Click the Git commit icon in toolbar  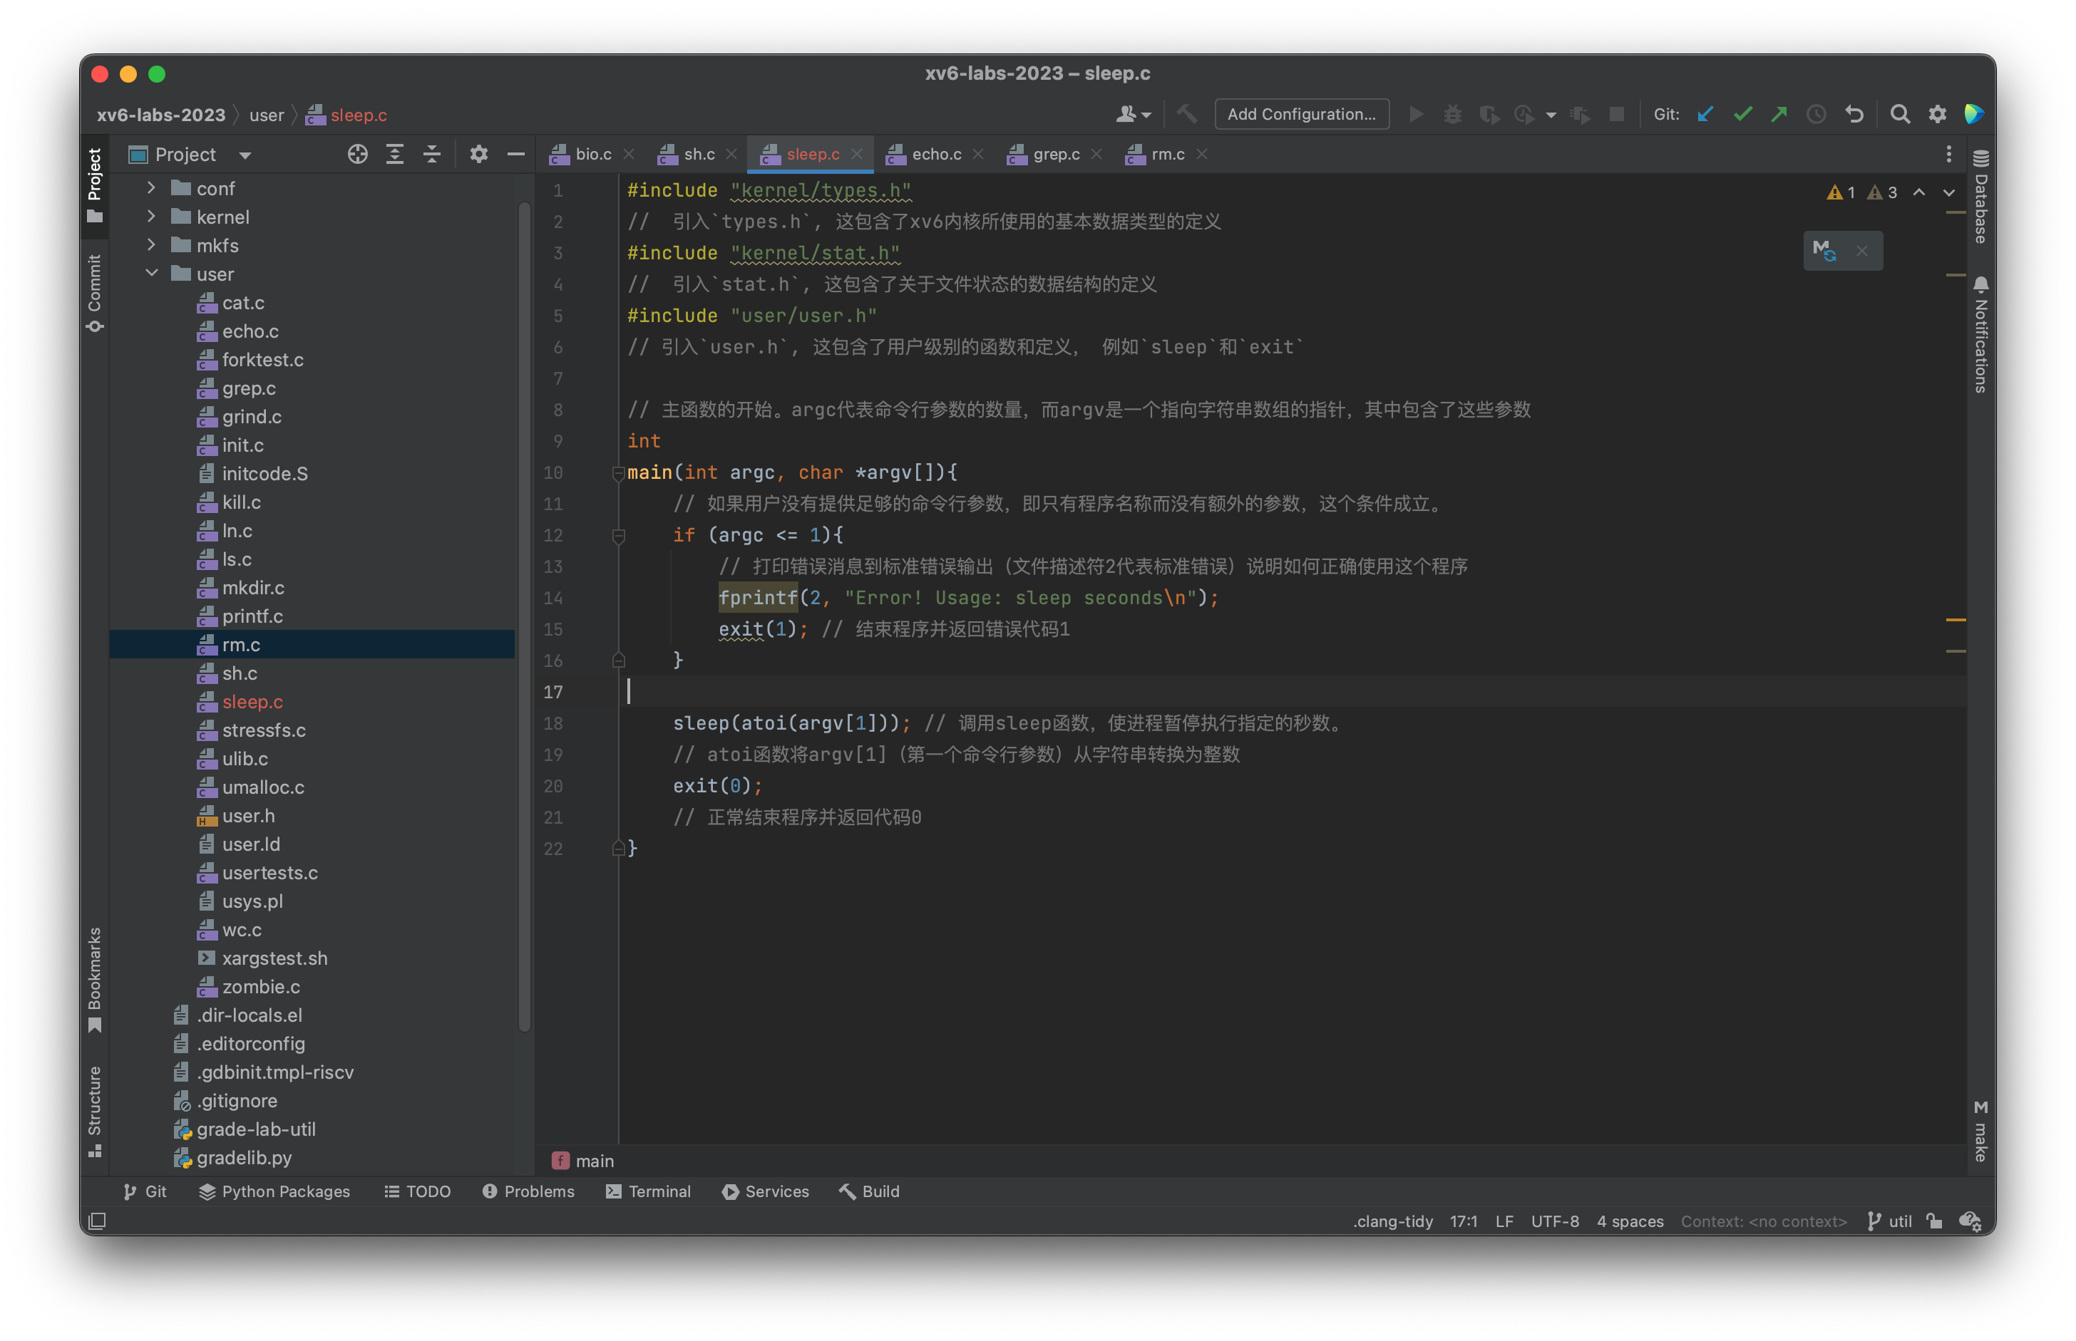(x=1744, y=115)
